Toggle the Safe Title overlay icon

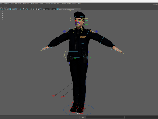pos(5,9)
